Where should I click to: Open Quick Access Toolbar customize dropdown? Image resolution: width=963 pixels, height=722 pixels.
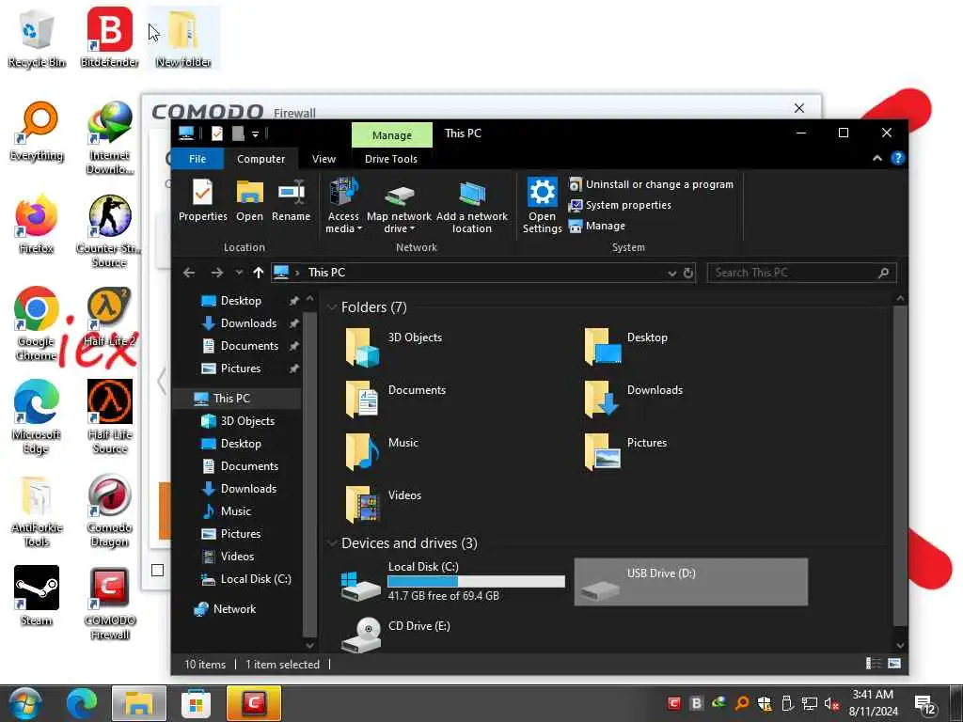255,133
